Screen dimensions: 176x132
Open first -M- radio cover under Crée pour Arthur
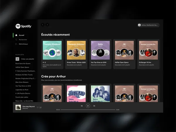(52, 94)
